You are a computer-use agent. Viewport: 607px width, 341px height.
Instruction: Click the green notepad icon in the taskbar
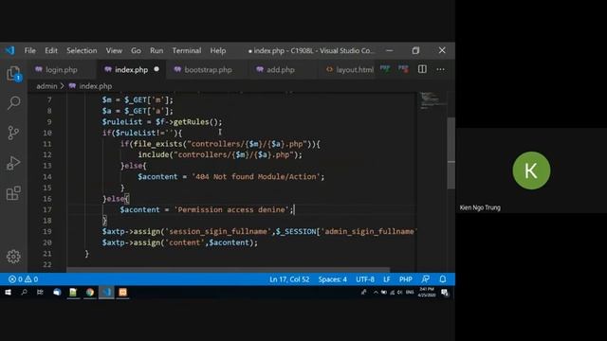click(73, 293)
